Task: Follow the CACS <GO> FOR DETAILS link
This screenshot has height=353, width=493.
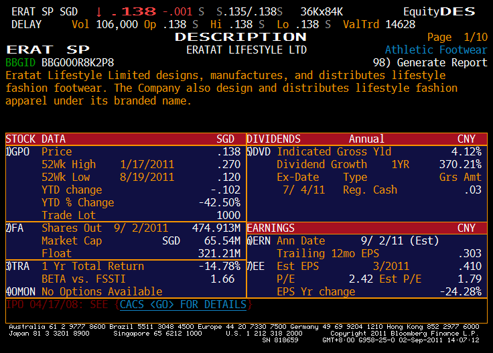Action: pyautogui.click(x=183, y=305)
